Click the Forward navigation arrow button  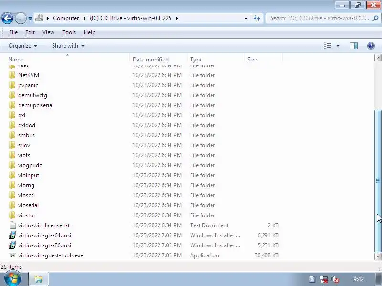[x=21, y=18]
